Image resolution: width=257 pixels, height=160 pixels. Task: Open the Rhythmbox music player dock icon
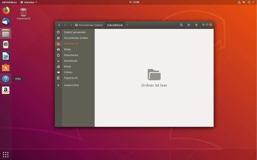(6, 45)
